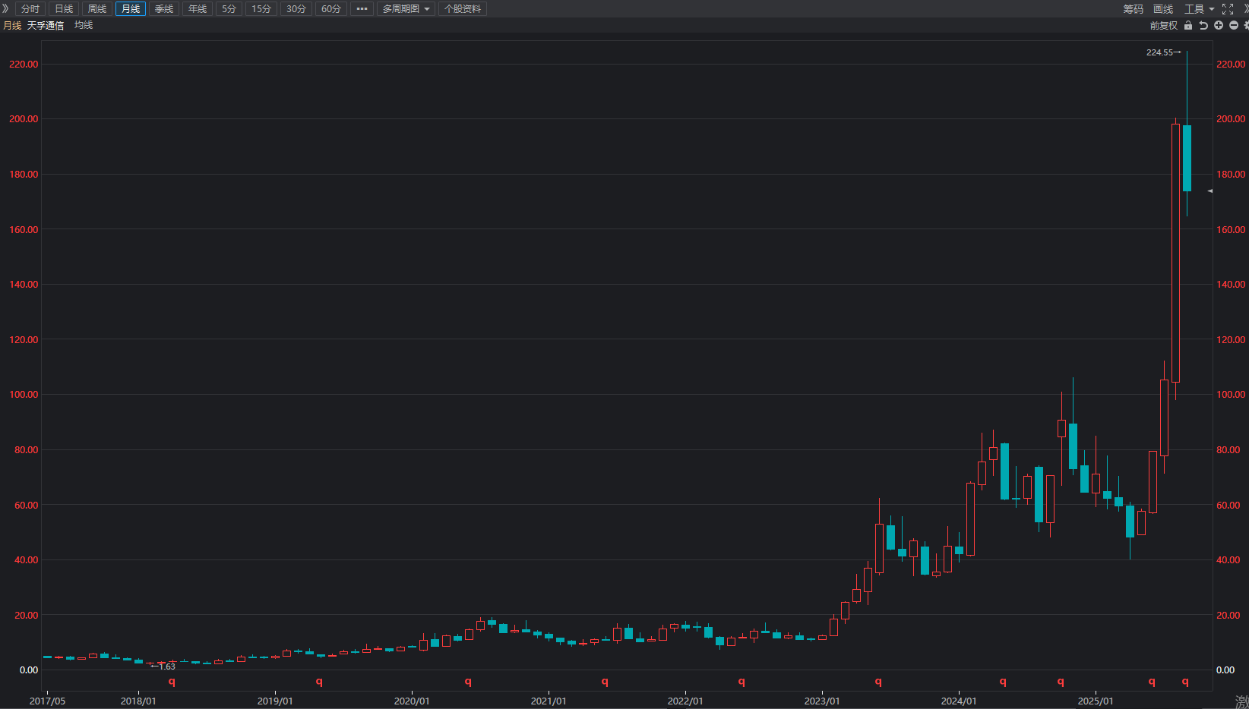Click the undo arrow icon on chart toolbar
This screenshot has height=709, width=1249.
[1203, 26]
